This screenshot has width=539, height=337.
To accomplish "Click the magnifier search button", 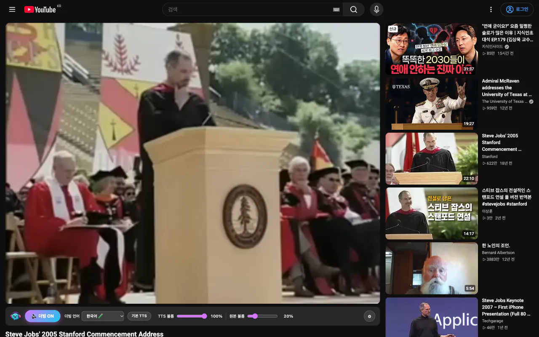I will click(354, 9).
